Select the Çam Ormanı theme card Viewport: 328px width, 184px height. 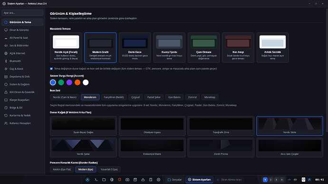coord(203,47)
